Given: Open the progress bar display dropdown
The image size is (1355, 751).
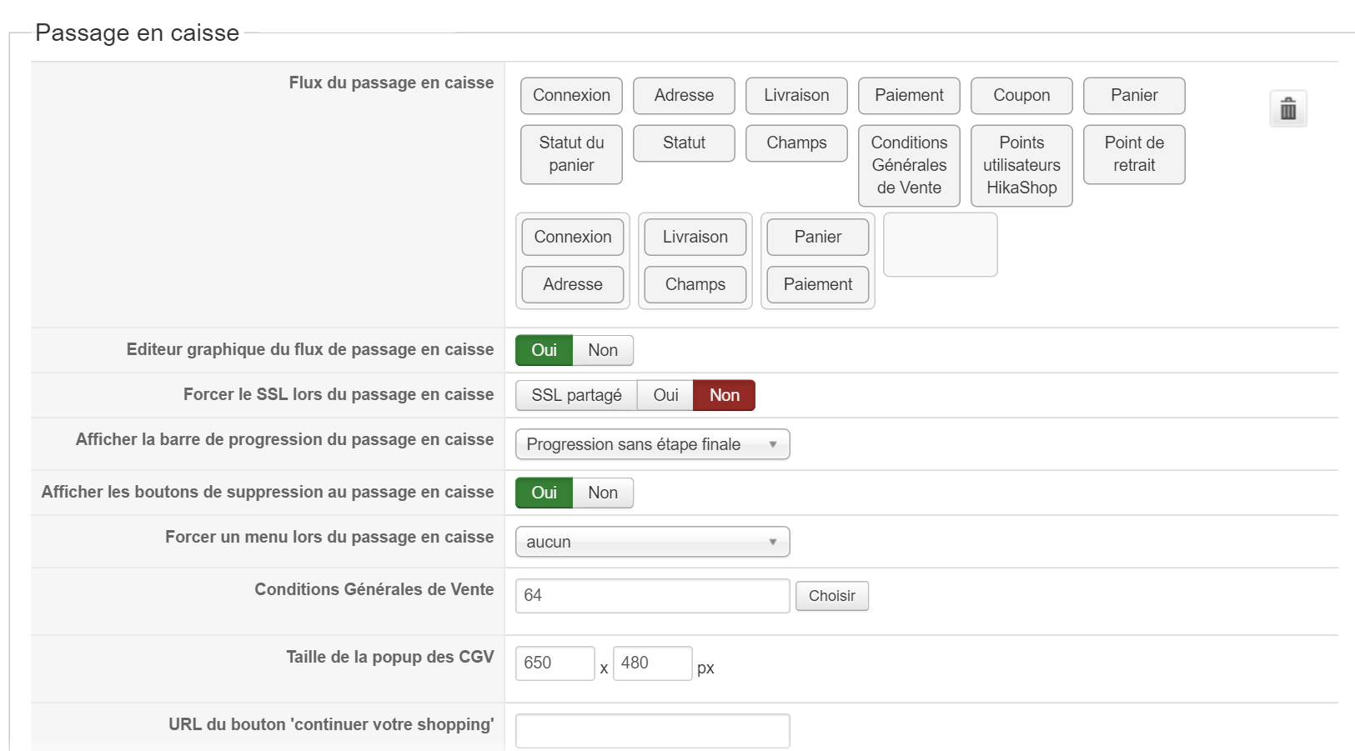Looking at the screenshot, I should (652, 444).
